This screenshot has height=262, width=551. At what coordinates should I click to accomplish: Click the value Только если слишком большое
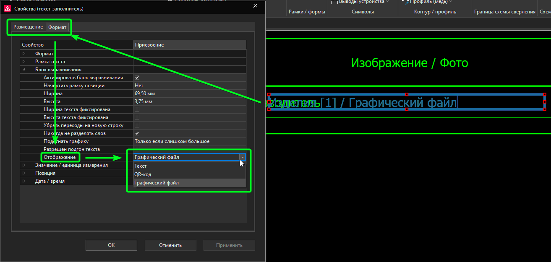pos(190,141)
